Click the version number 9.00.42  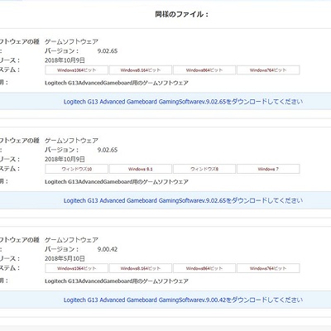108,249
